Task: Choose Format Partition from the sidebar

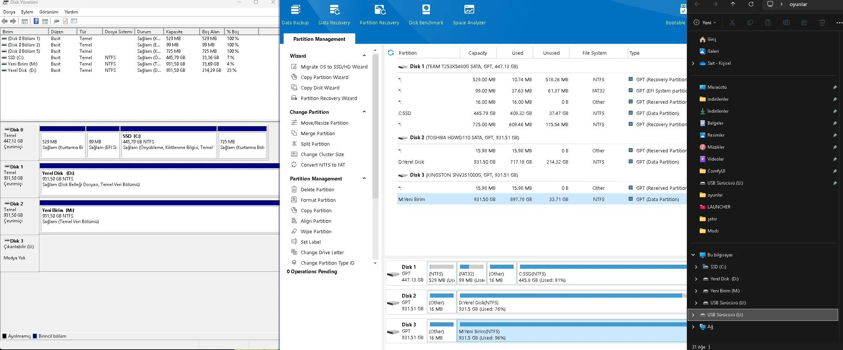Action: 318,200
